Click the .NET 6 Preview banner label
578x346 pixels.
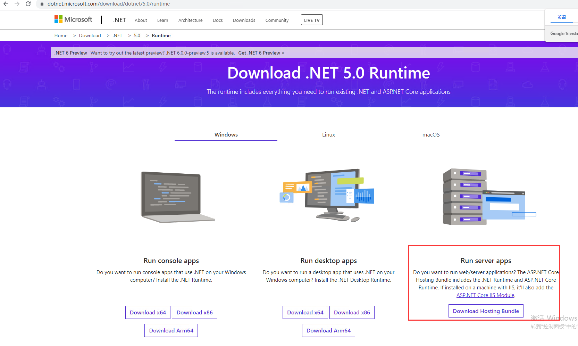point(71,53)
